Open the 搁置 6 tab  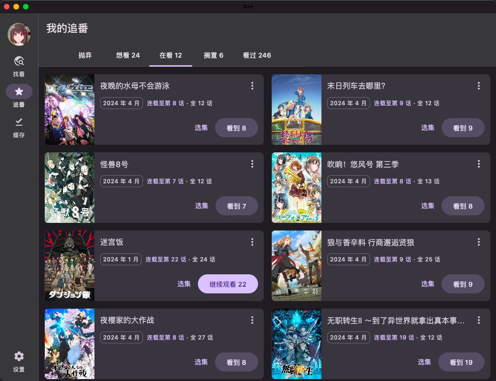213,55
